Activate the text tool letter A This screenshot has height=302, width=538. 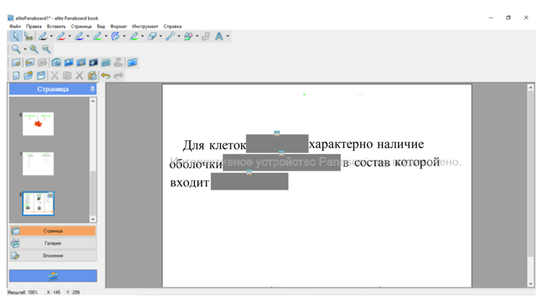point(219,36)
